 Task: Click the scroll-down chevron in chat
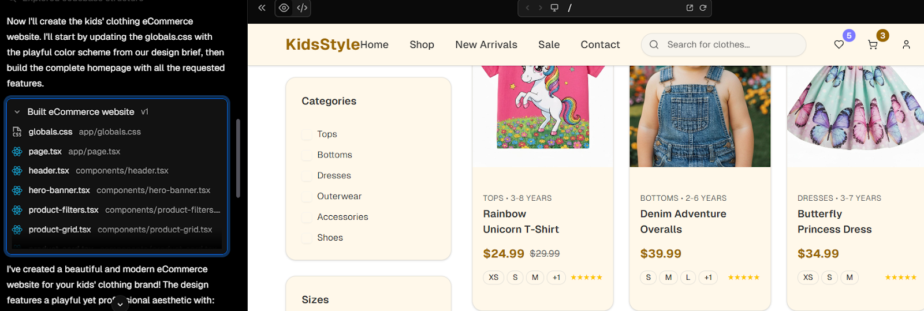coord(120,304)
